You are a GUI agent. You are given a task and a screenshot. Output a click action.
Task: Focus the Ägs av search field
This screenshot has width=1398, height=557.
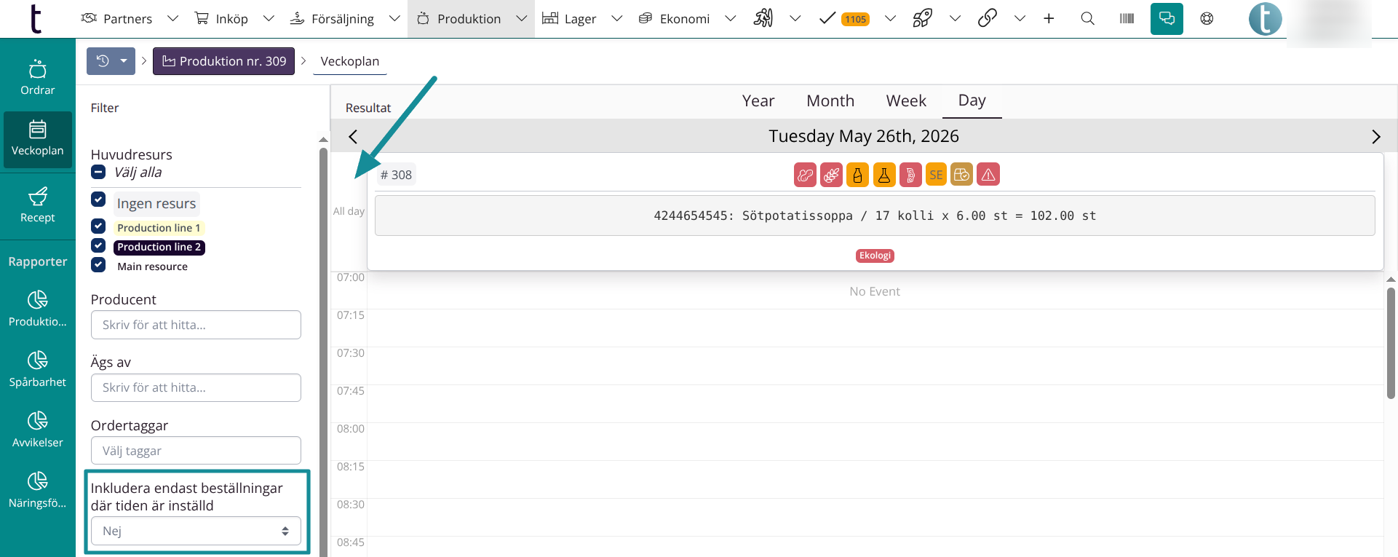pyautogui.click(x=196, y=387)
